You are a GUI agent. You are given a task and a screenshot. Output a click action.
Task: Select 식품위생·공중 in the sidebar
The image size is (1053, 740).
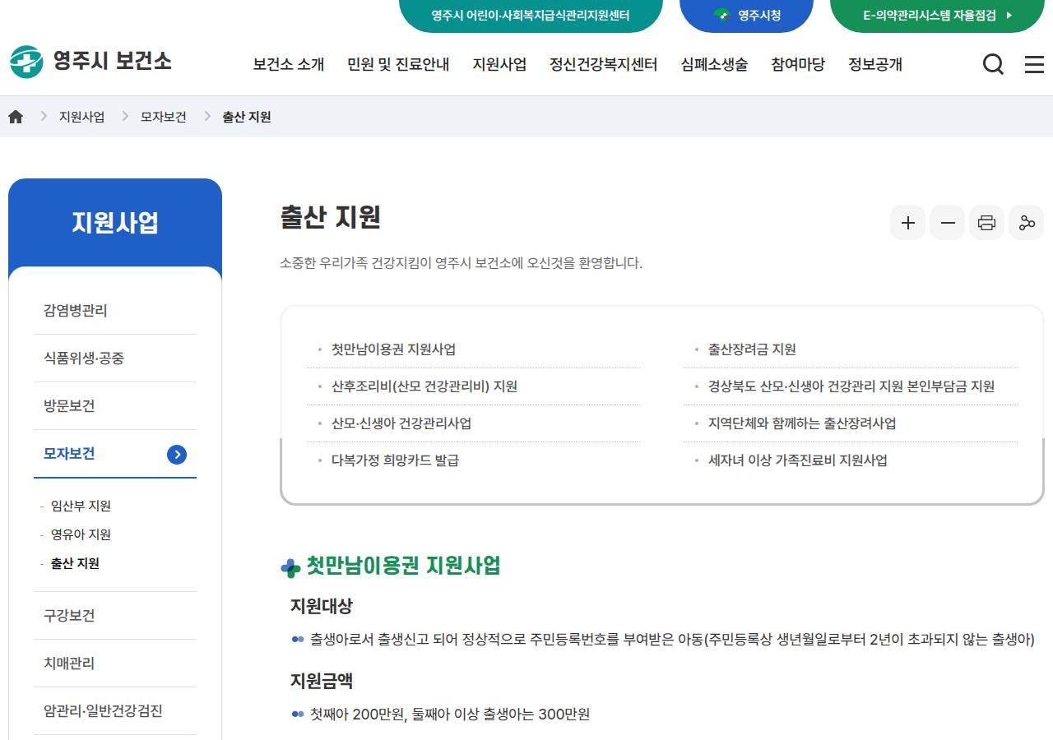115,358
